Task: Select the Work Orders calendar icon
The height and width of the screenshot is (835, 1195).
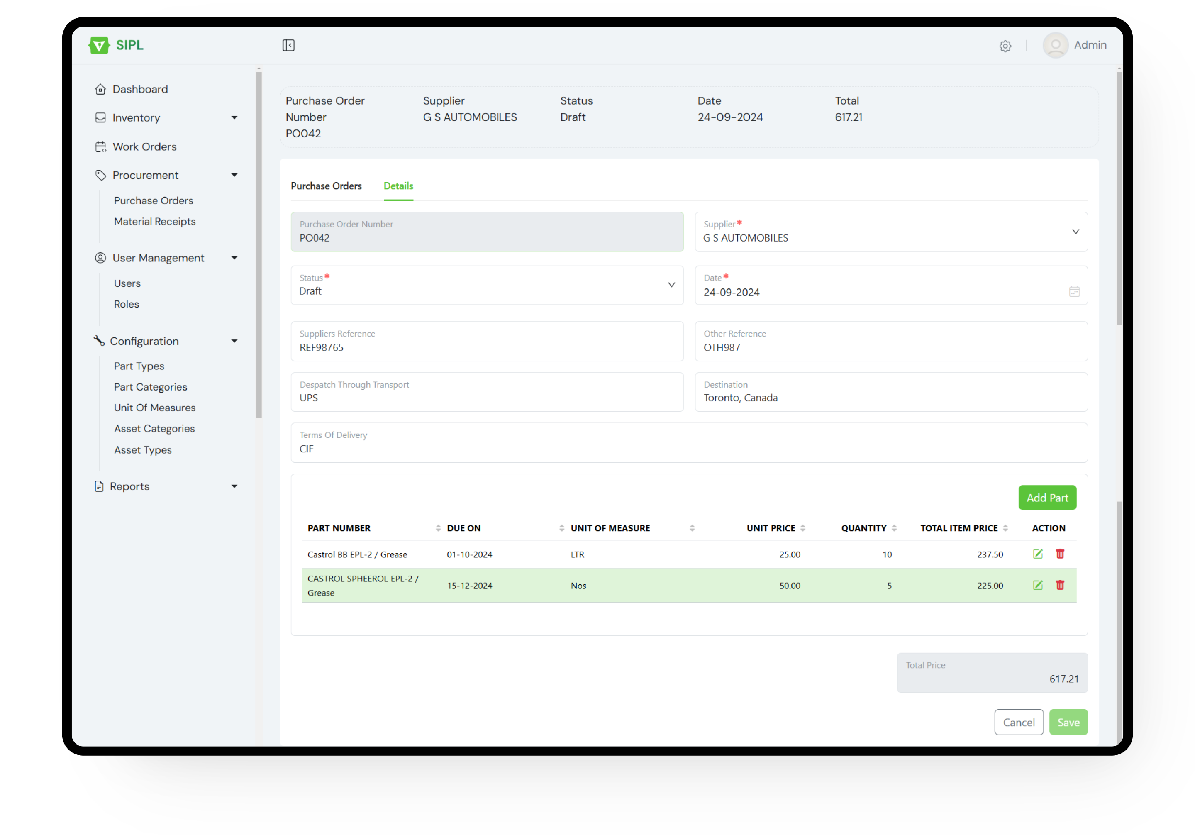Action: [100, 147]
